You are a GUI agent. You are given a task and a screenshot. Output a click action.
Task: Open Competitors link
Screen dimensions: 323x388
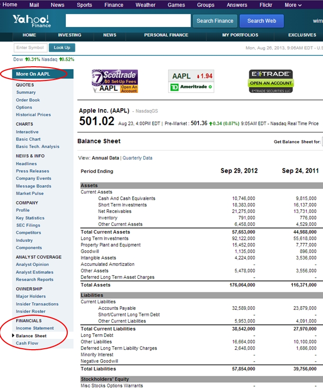tap(28, 233)
